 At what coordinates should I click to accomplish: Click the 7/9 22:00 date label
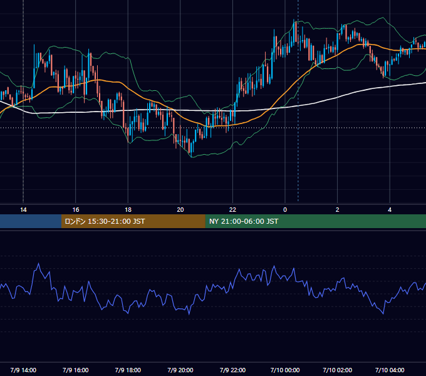coord(232,370)
